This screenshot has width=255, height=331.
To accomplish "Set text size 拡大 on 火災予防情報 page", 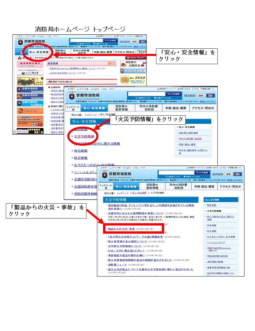I will 237,174.
